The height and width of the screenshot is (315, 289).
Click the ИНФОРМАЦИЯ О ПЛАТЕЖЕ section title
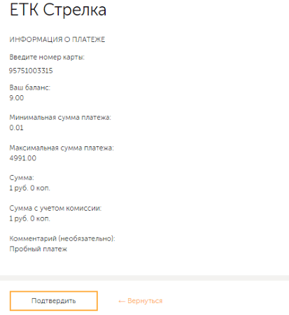[x=57, y=39]
